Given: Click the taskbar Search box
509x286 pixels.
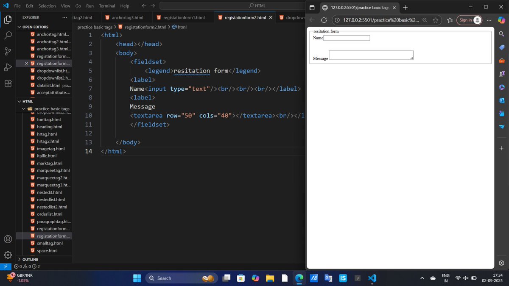Looking at the screenshot, I should click(x=182, y=278).
